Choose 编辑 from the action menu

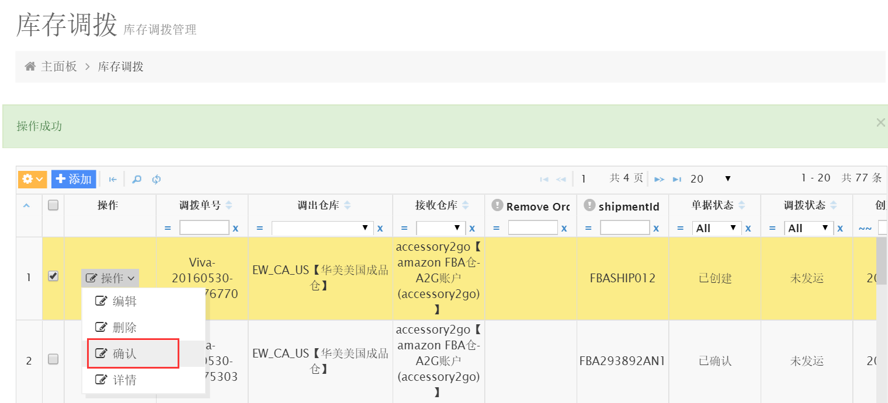pyautogui.click(x=144, y=302)
